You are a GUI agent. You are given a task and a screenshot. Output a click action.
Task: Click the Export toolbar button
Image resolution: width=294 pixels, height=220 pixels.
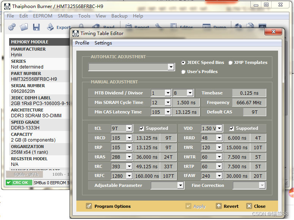[58, 27]
